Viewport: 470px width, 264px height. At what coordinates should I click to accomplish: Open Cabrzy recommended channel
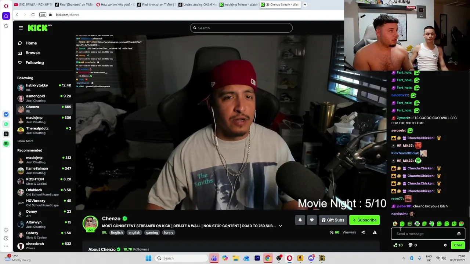(x=44, y=235)
